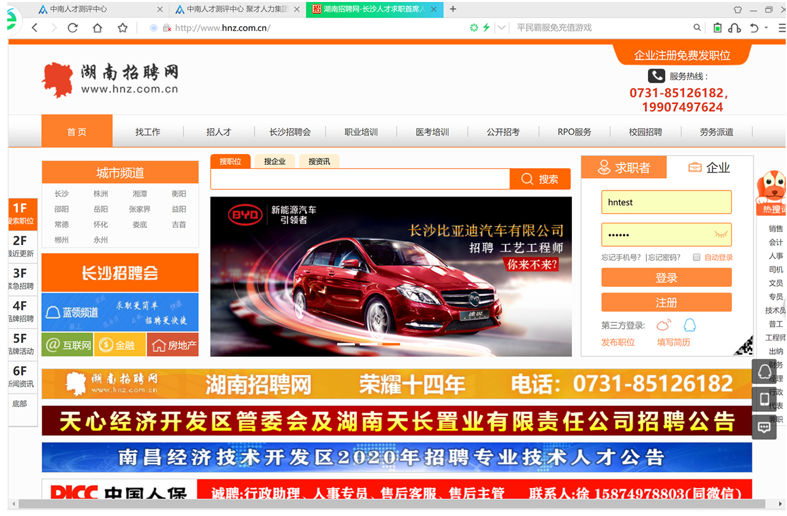The width and height of the screenshot is (787, 516).
Task: Click the green lightning speed-mode icon
Action: tap(486, 28)
